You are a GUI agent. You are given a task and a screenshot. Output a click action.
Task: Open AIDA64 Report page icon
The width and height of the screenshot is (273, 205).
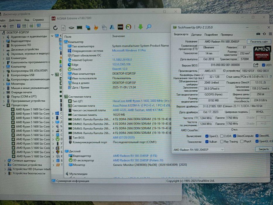[x=63, y=28]
